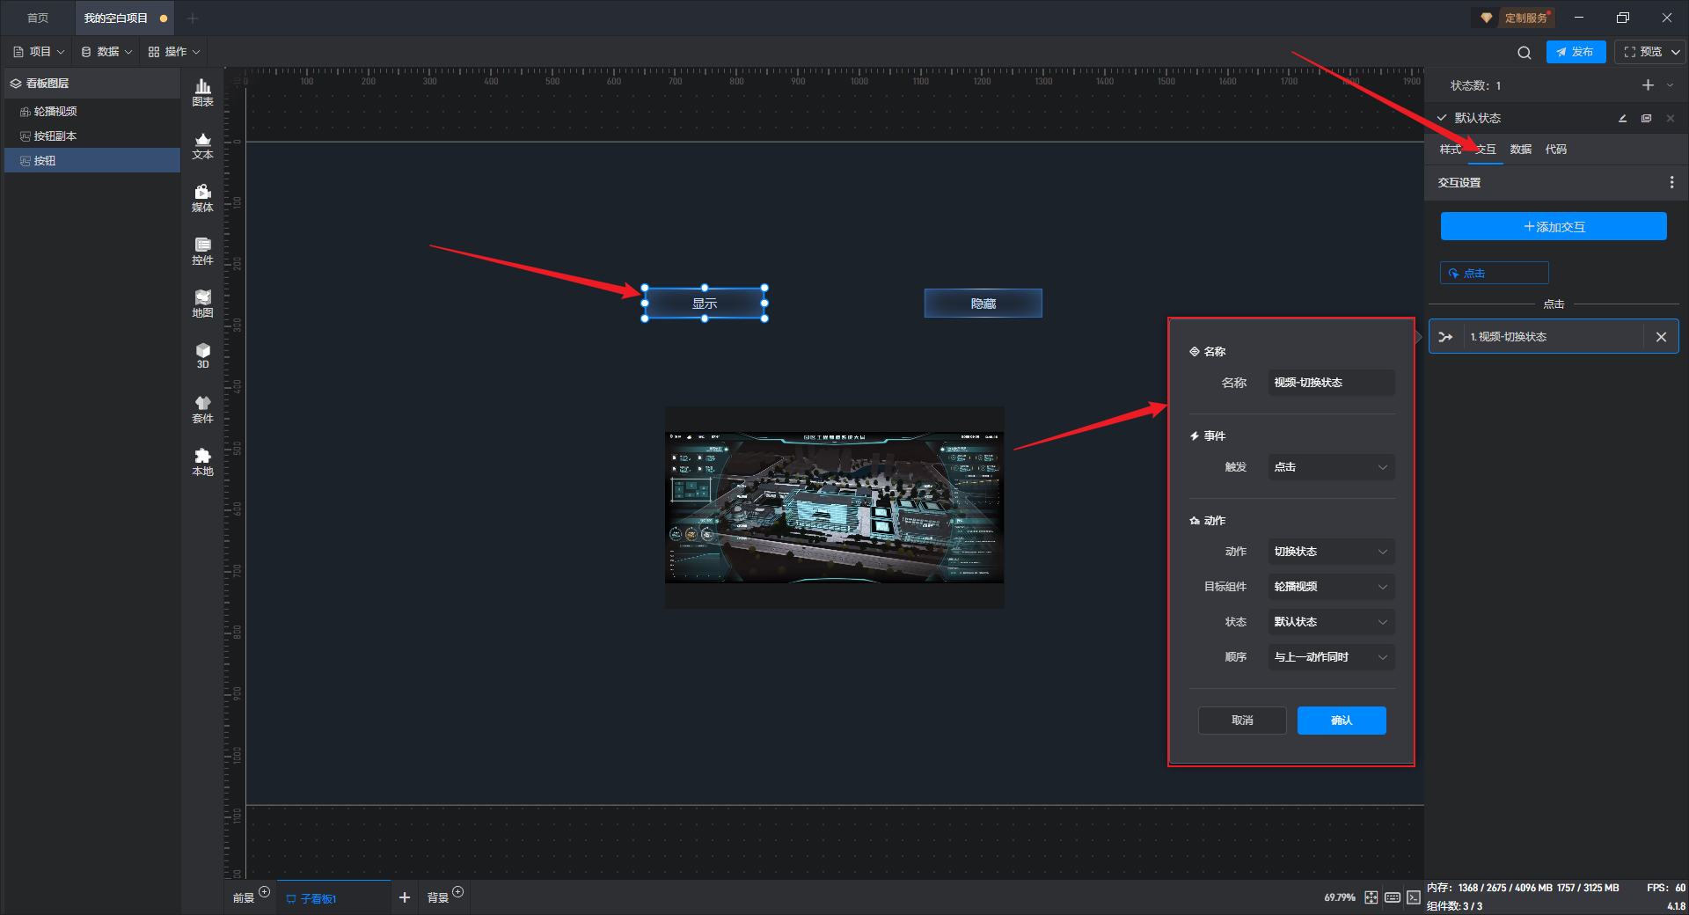Open the 操作 operations menu

click(174, 52)
